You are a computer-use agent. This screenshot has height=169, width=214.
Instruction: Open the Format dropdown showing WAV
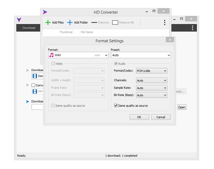click(78, 55)
